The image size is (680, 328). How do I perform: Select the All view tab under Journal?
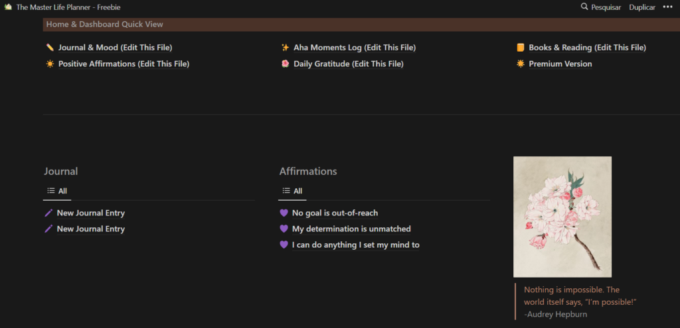coord(57,191)
